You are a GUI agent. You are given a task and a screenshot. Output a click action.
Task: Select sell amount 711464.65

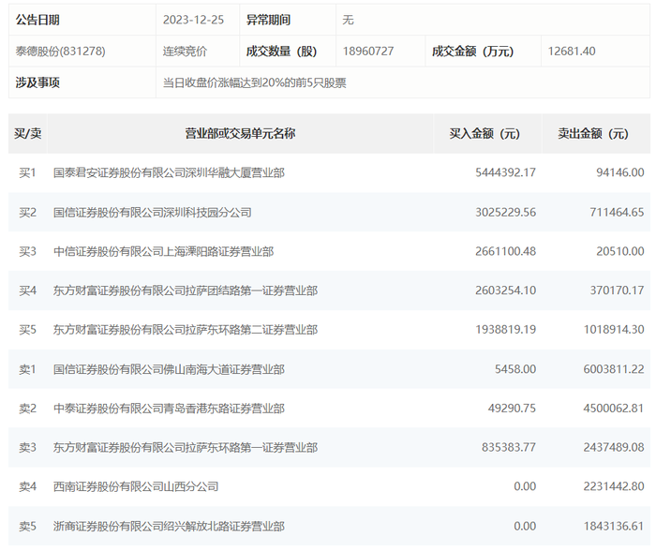617,212
